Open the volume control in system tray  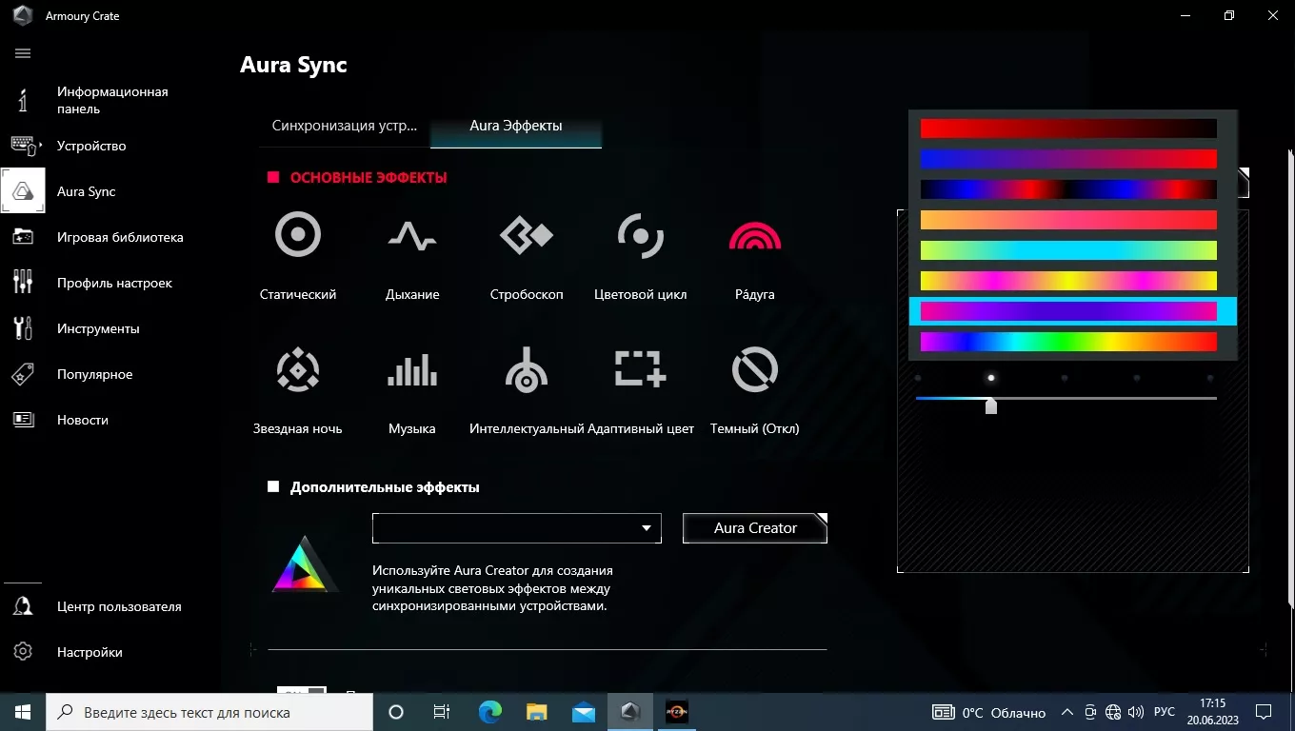(1135, 712)
